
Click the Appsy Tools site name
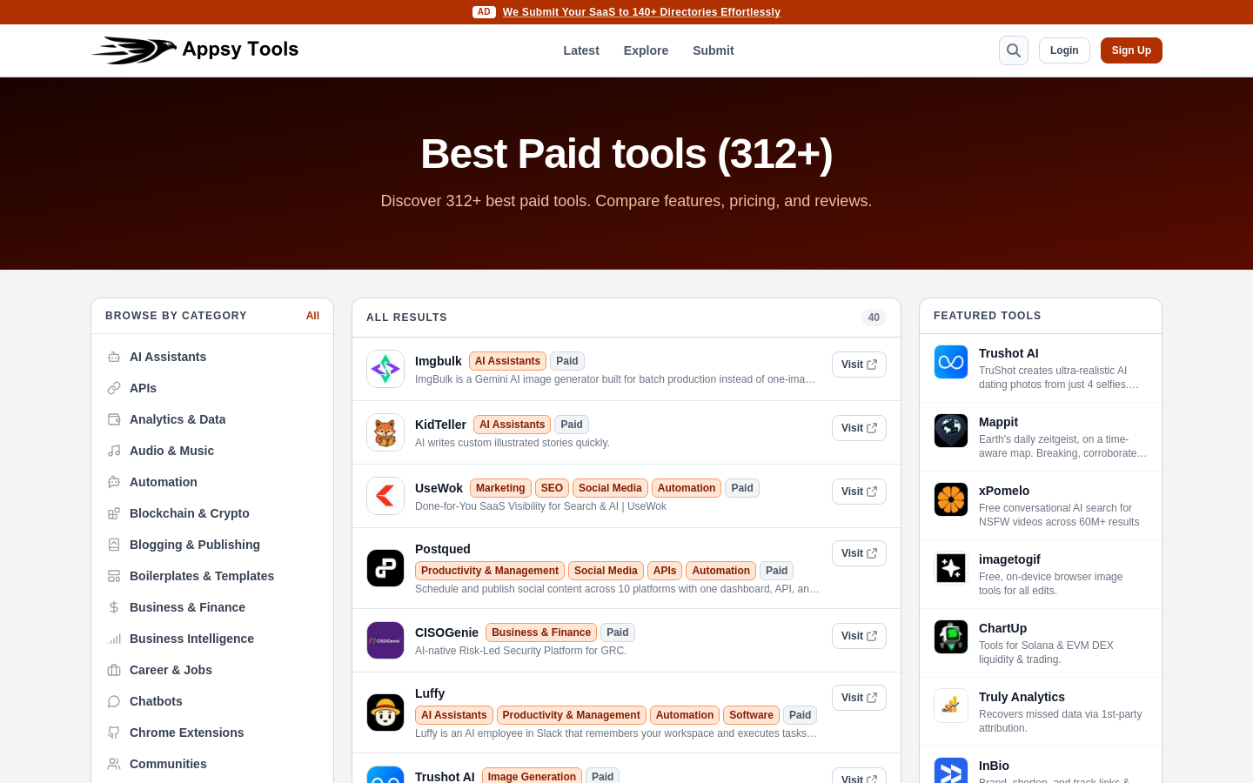(x=240, y=50)
